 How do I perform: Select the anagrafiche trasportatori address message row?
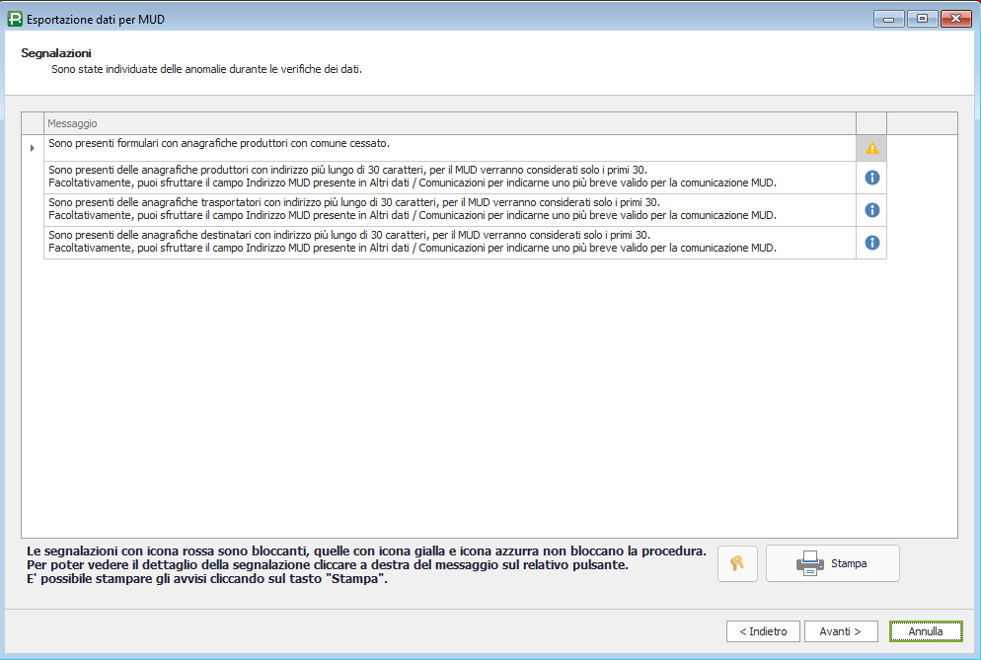pos(449,209)
